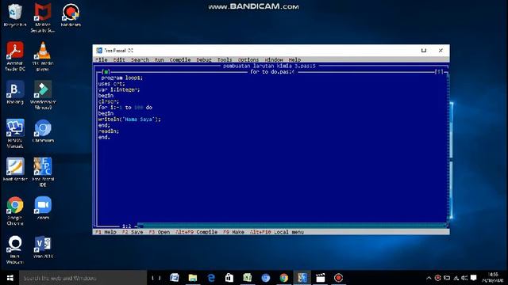Open Acrobat Reader DC desktop shortcut

[x=15, y=56]
